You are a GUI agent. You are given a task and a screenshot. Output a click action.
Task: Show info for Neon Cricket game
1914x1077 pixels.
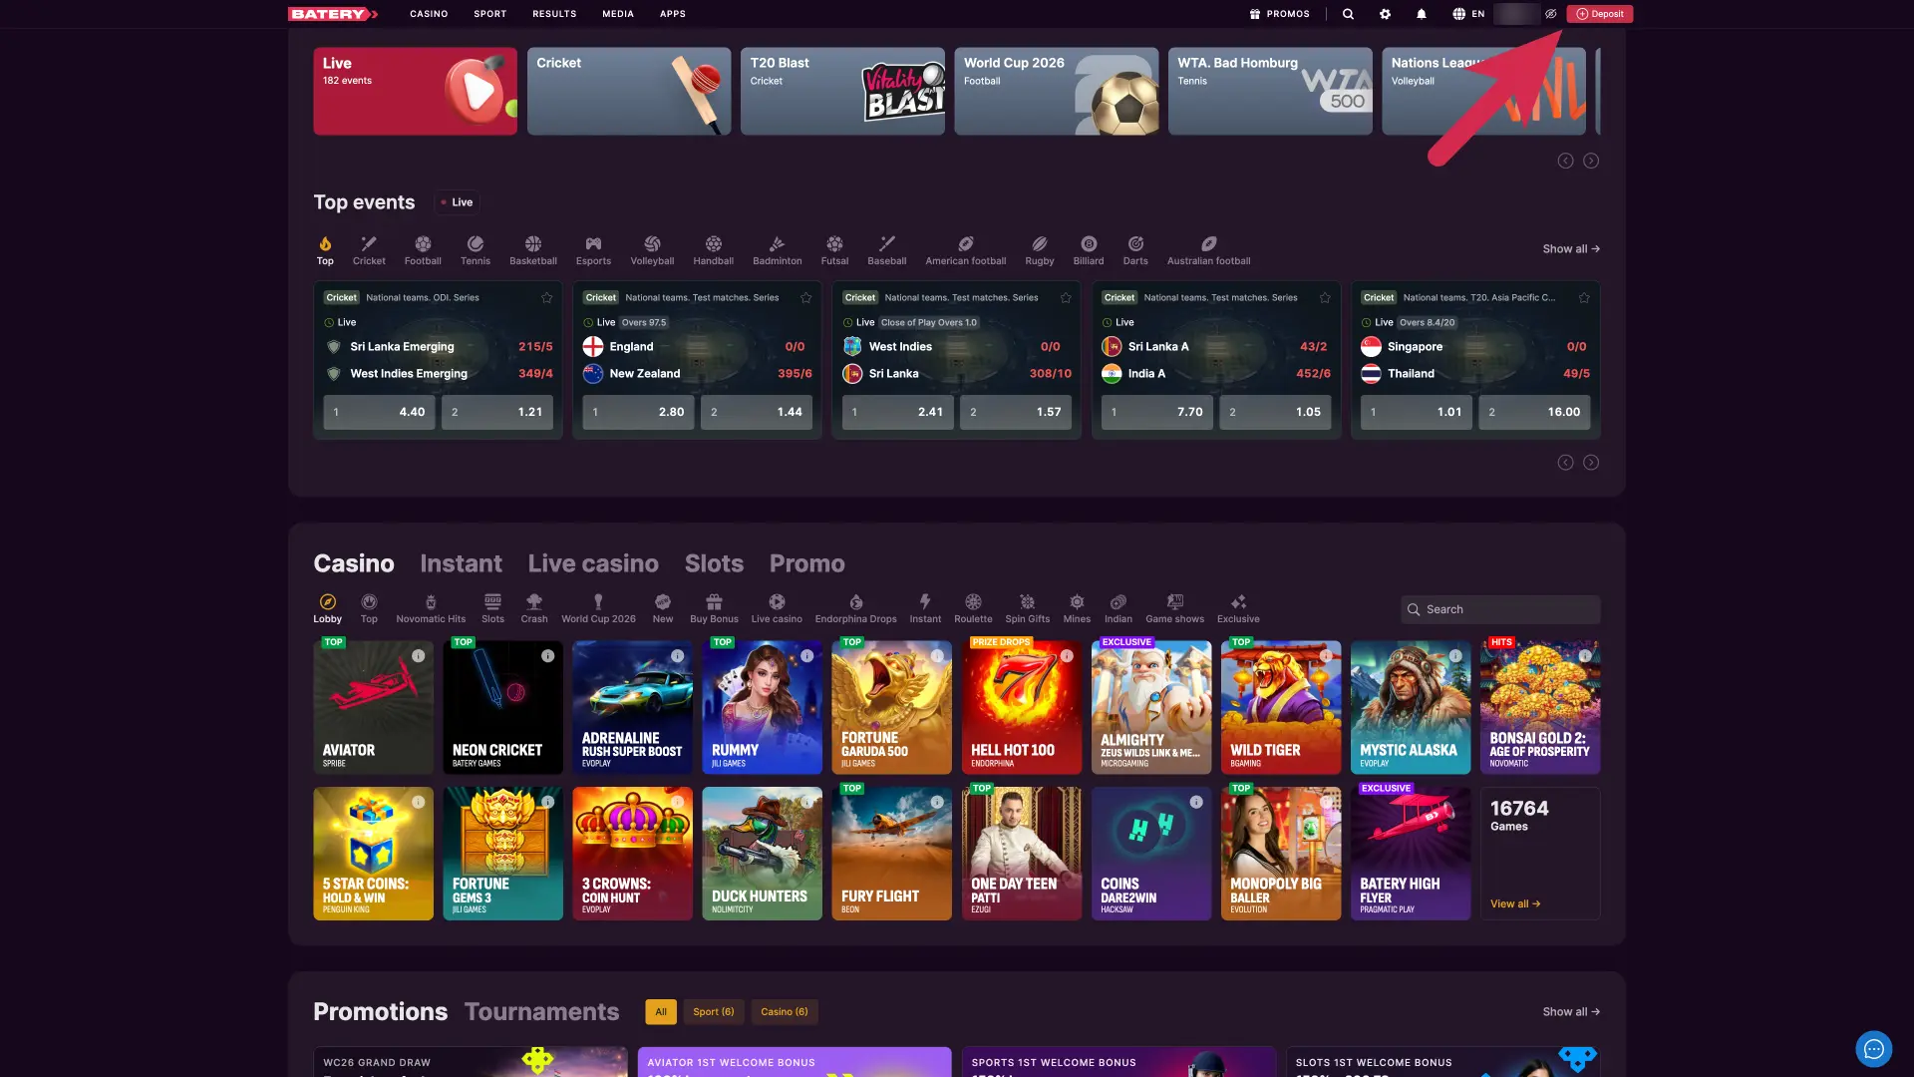(548, 656)
